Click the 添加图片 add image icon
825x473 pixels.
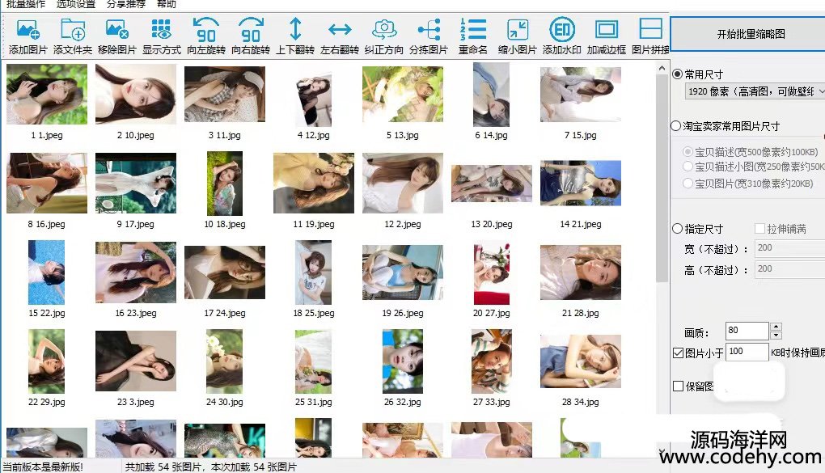(x=27, y=29)
